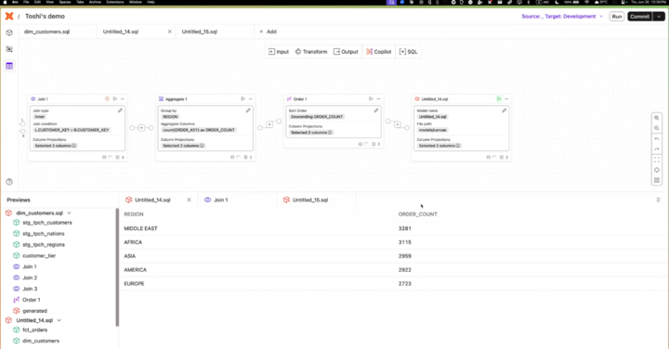Edit Order 1 node with pencil icon
The image size is (669, 349).
pyautogui.click(x=376, y=110)
